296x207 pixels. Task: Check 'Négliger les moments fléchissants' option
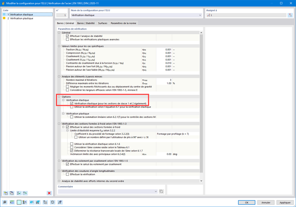click(67, 87)
